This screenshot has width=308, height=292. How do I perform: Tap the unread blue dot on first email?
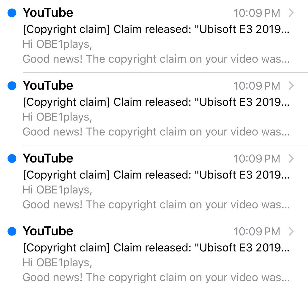[12, 13]
